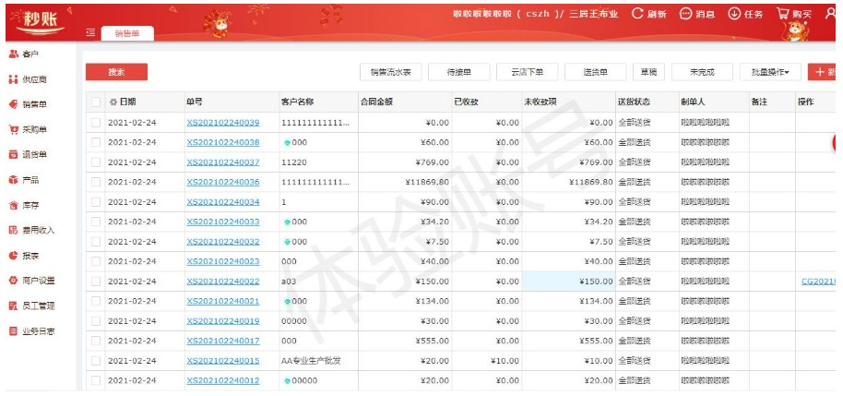The width and height of the screenshot is (843, 396).
Task: Collapse sidebar using the menu fold icon
Action: (90, 32)
